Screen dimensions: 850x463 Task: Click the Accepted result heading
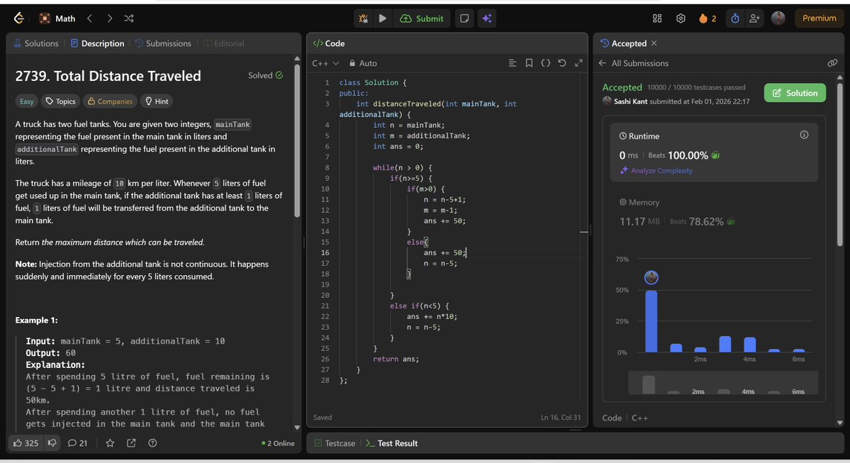pos(622,87)
